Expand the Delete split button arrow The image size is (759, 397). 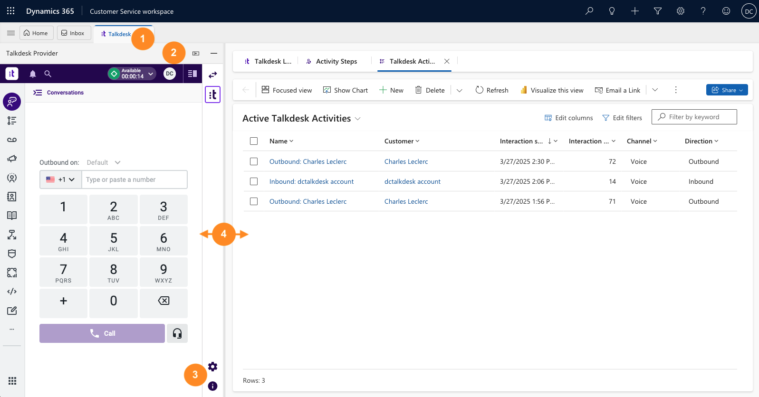click(x=459, y=90)
